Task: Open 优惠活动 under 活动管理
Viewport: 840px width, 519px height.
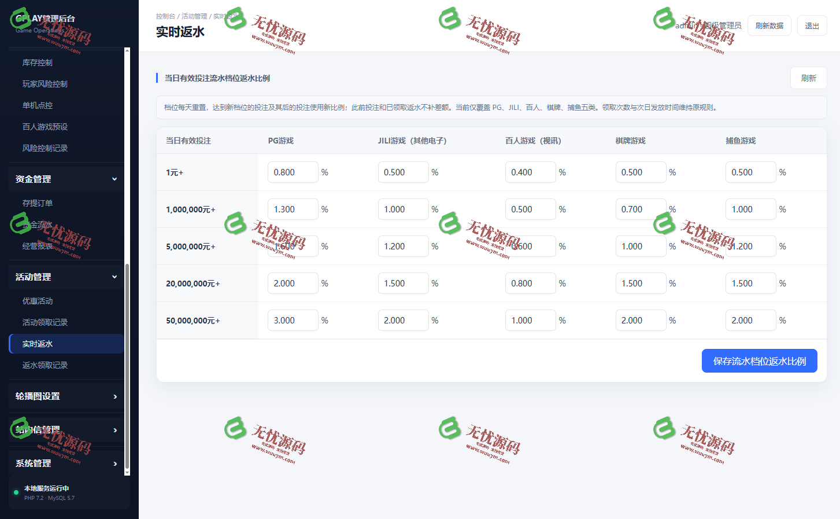Action: coord(66,301)
